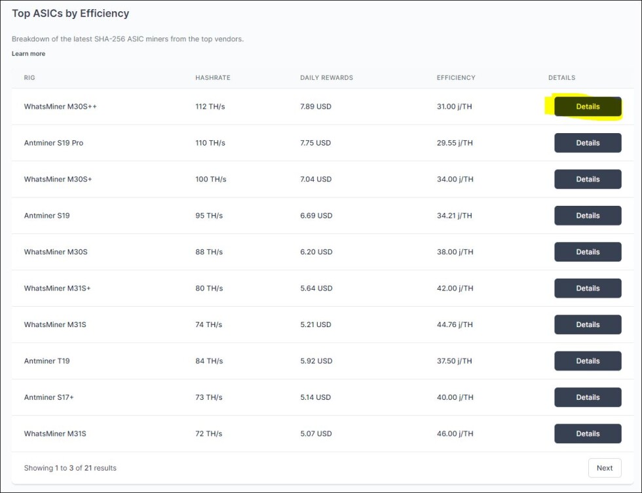Open Details for WhatsMiner M30S++
642x493 pixels.
click(x=588, y=107)
